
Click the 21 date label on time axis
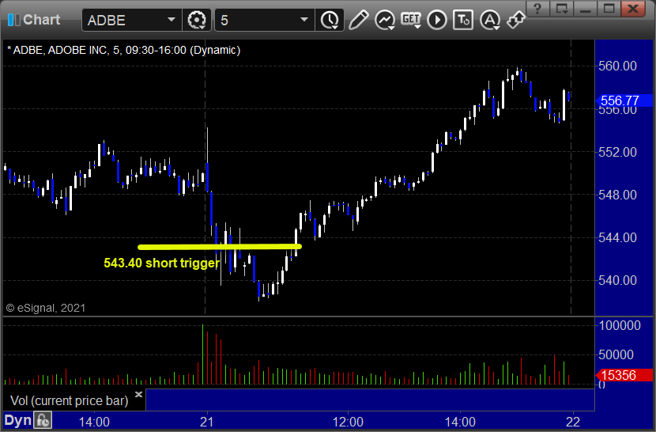206,422
